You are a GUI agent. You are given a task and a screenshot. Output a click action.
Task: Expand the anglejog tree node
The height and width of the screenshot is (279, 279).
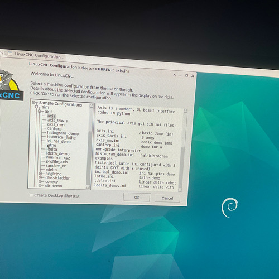[x=40, y=174]
